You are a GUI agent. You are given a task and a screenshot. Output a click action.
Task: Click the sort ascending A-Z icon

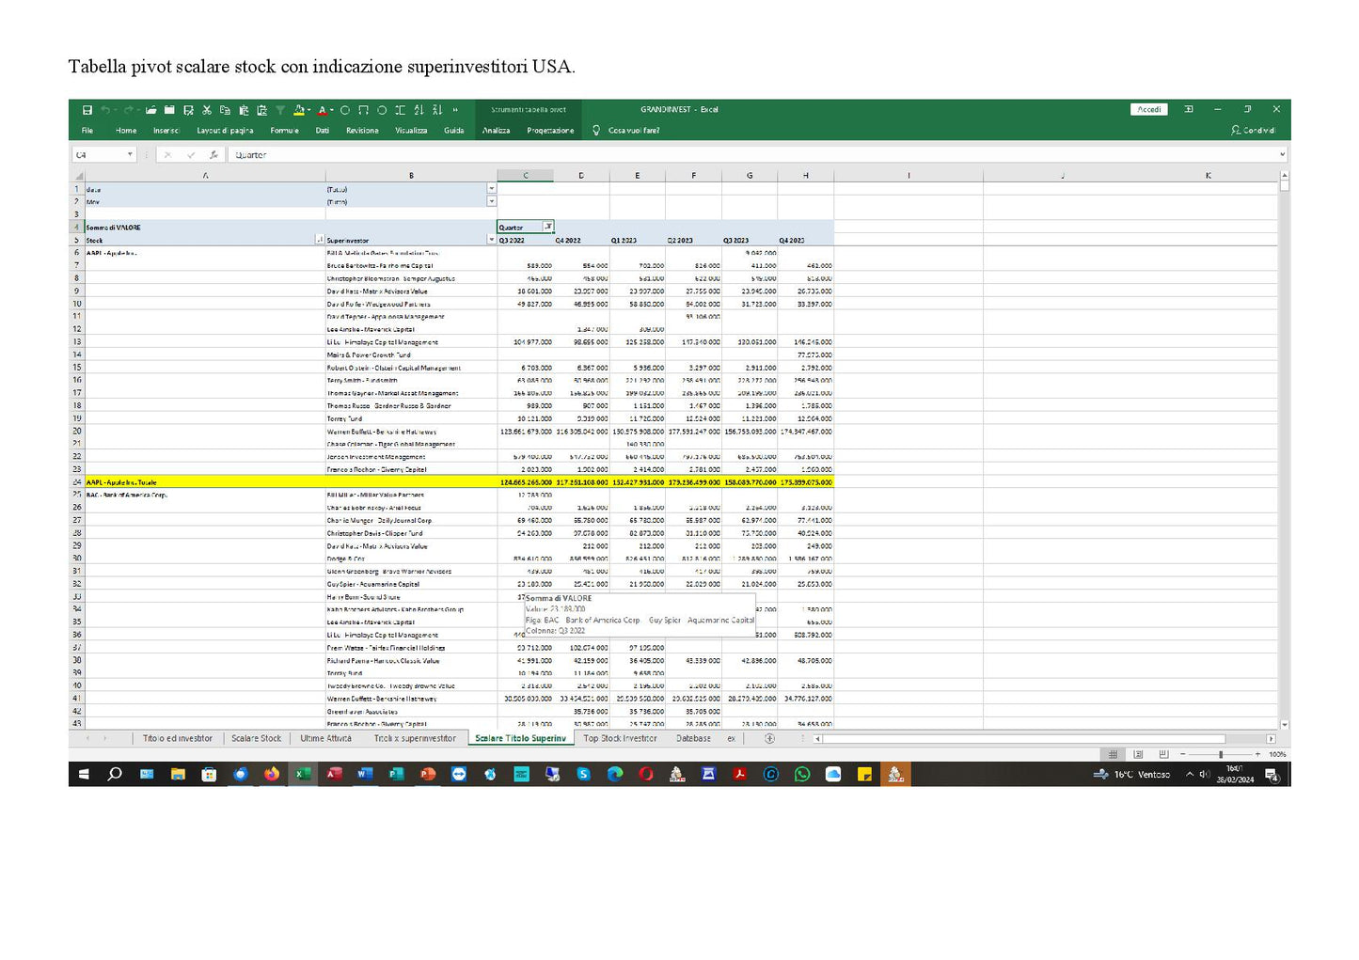419,110
